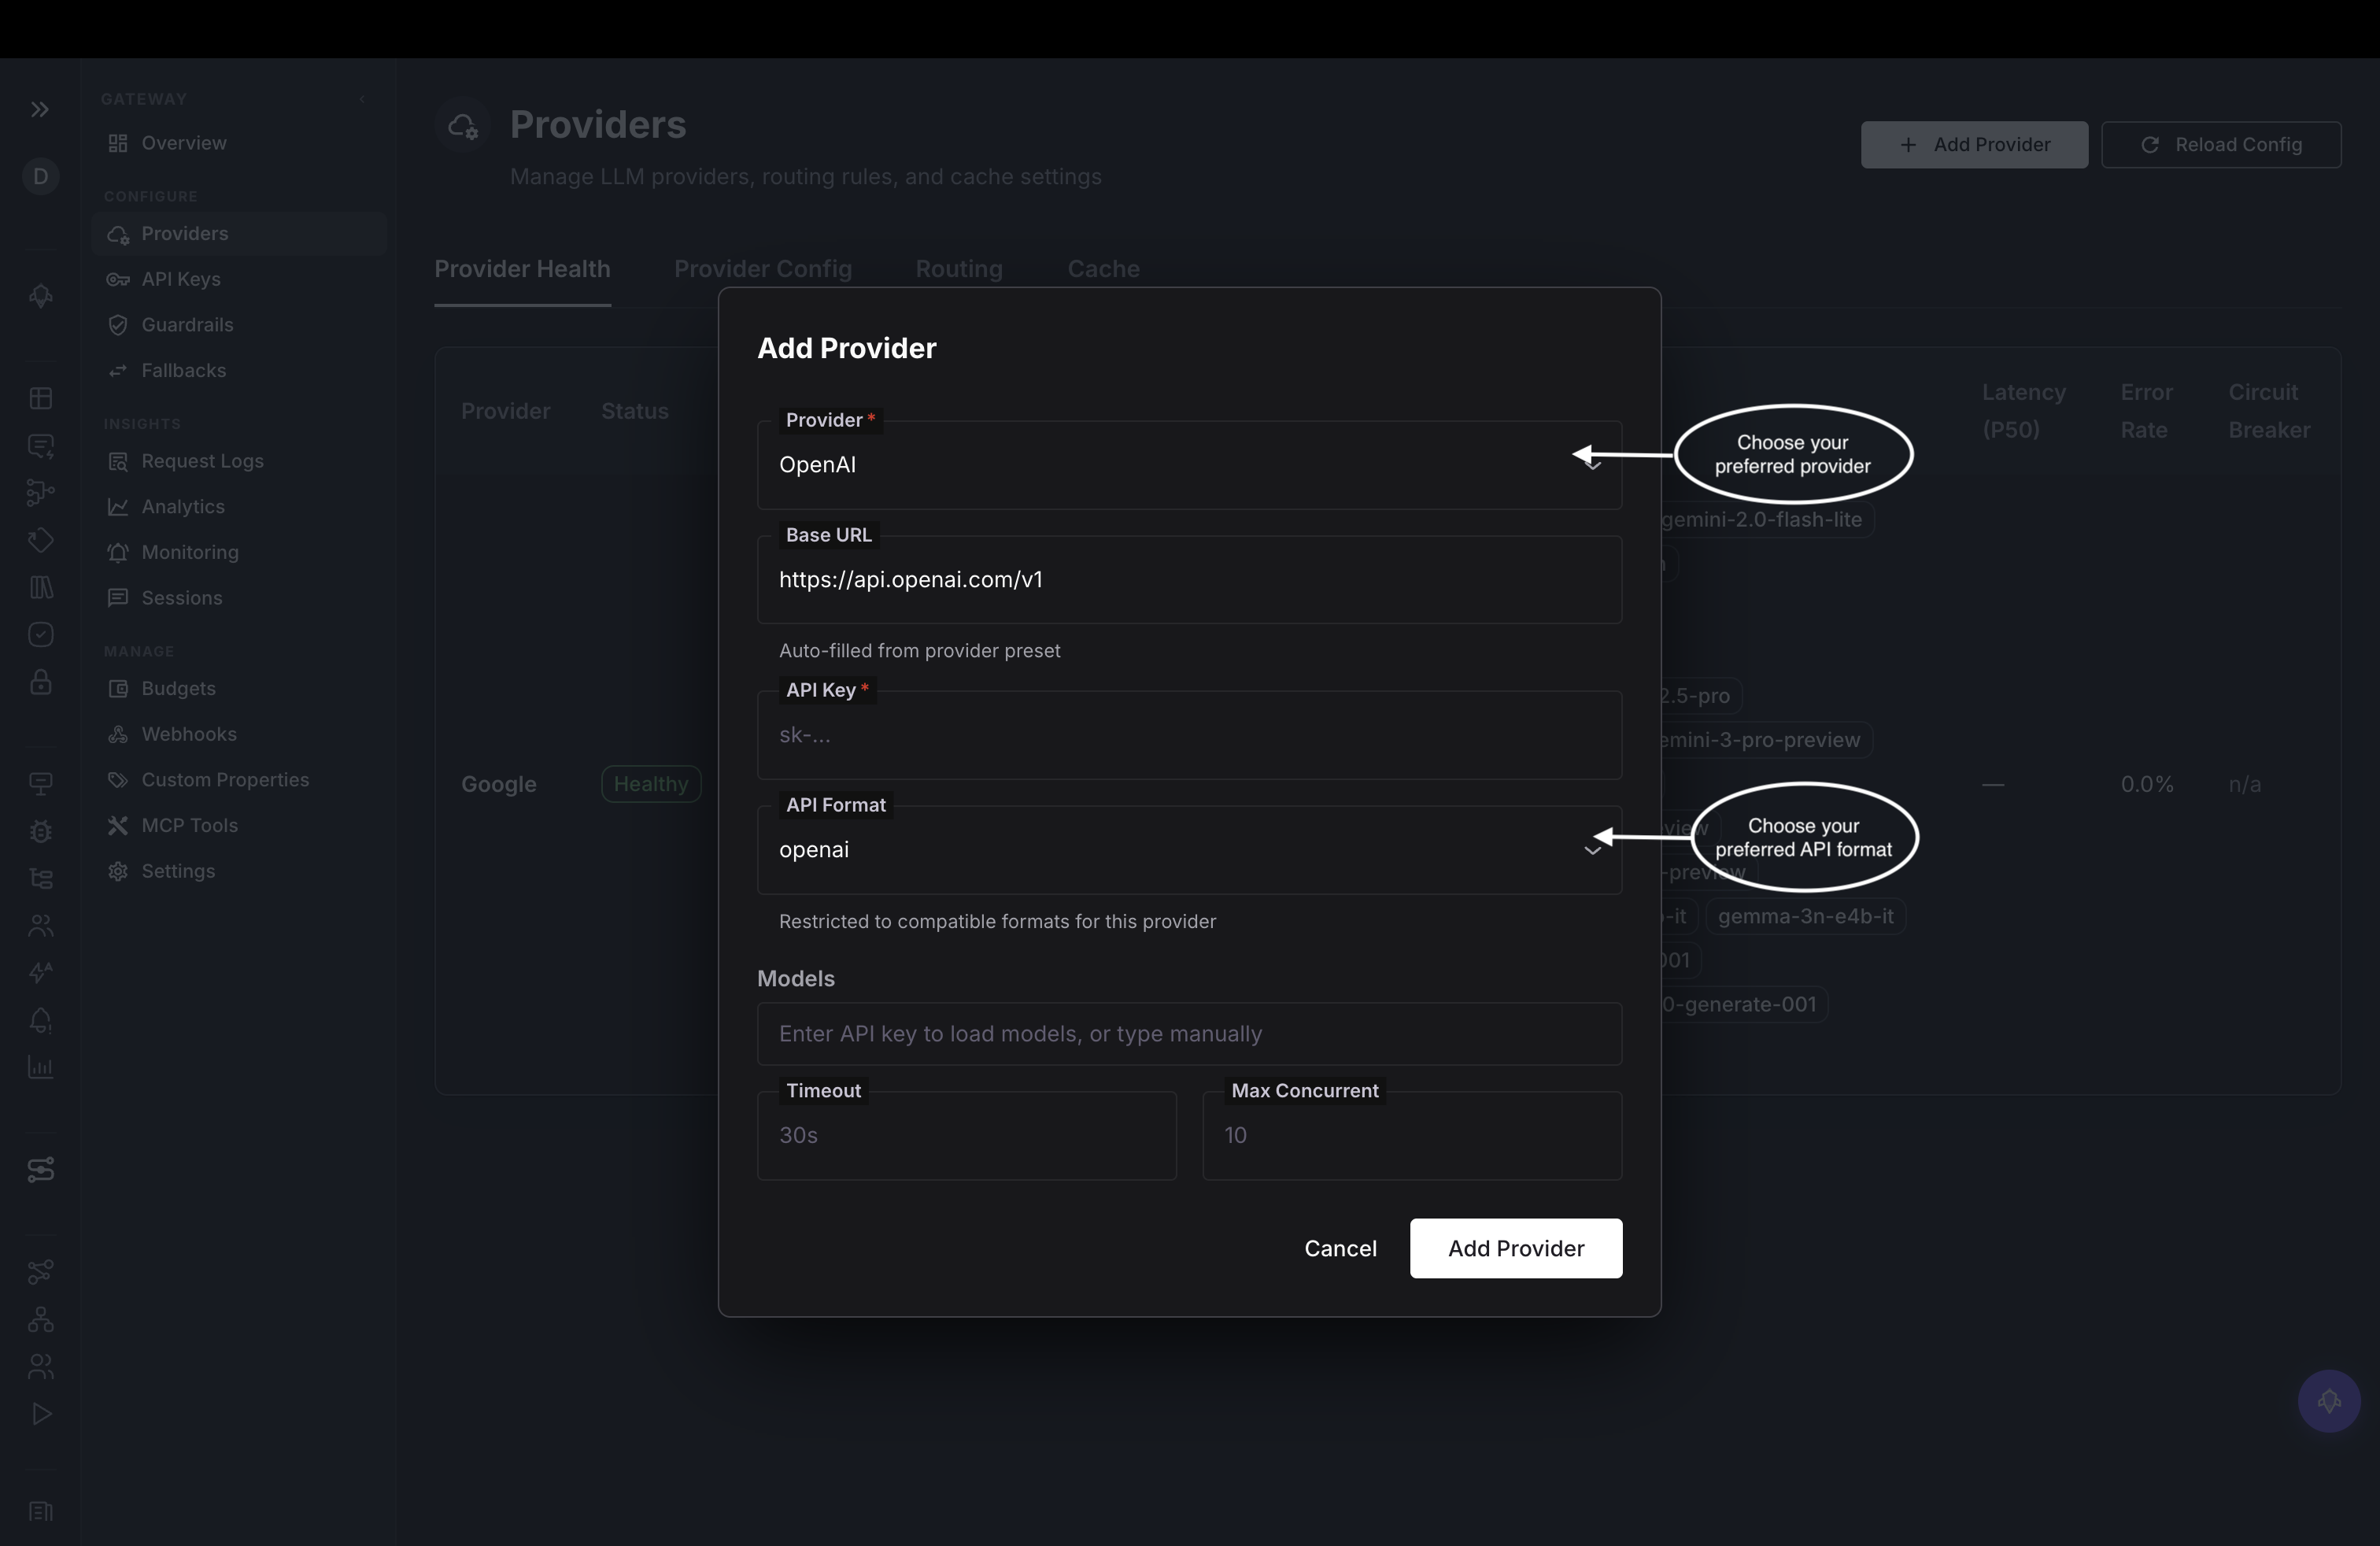Open the bar chart icon in the rail
The width and height of the screenshot is (2380, 1546).
[x=40, y=1067]
